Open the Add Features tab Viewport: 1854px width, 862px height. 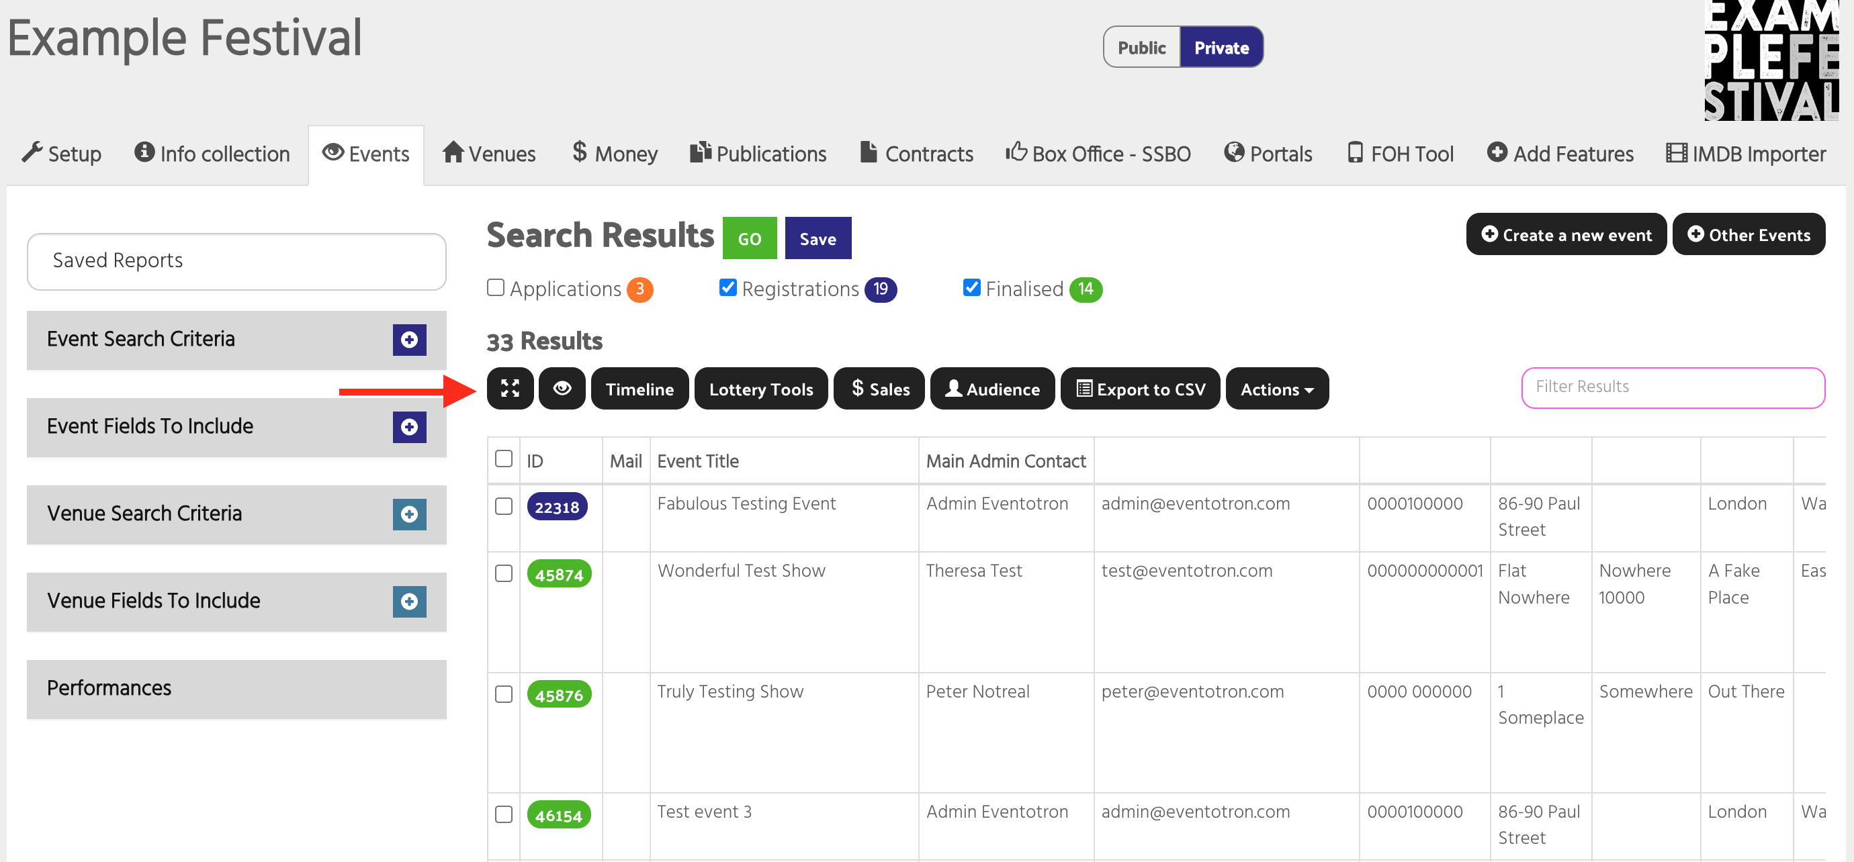(1560, 153)
